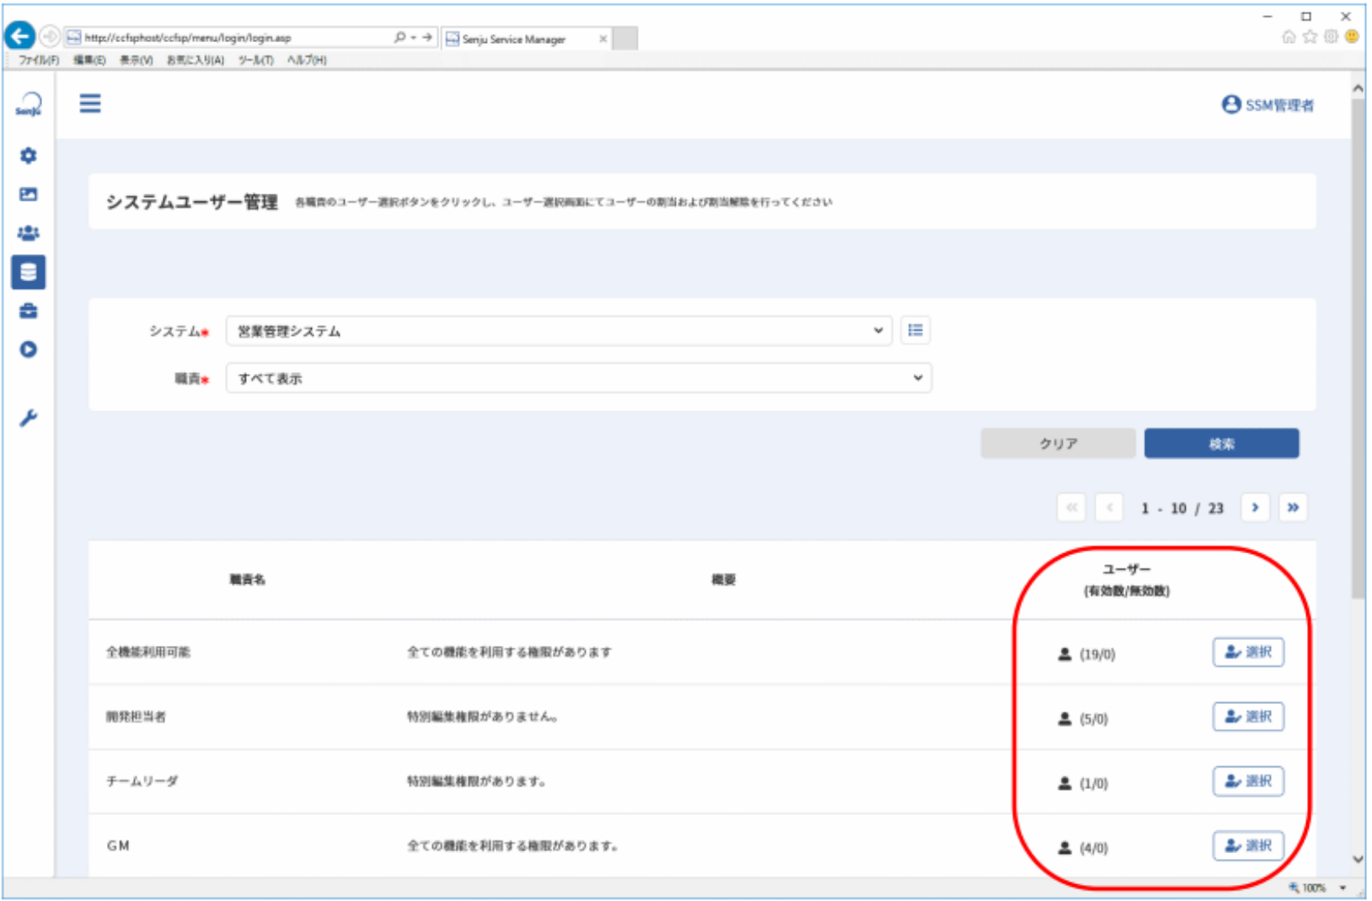Screen dimensions: 1372x901
Task: Click user icon in 開発担当者 row
Action: coord(1064,719)
